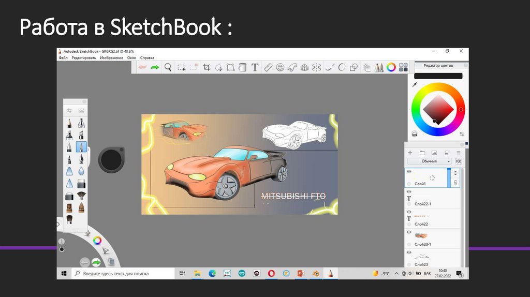
Task: Open the Изображение menu
Action: click(111, 58)
